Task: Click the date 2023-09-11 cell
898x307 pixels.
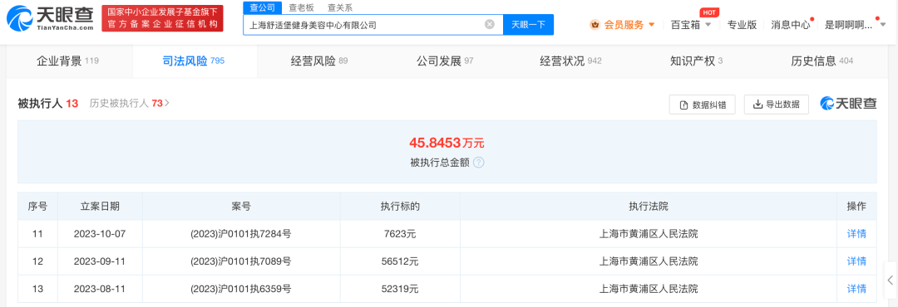Action: coord(100,261)
